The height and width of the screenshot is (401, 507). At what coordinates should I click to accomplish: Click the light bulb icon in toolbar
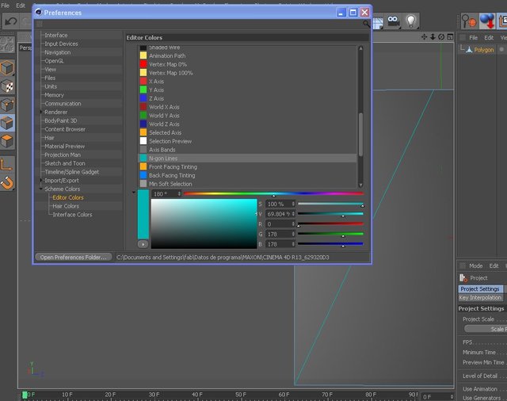[411, 21]
